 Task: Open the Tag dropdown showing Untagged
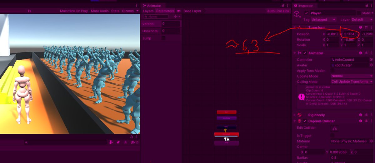324,19
